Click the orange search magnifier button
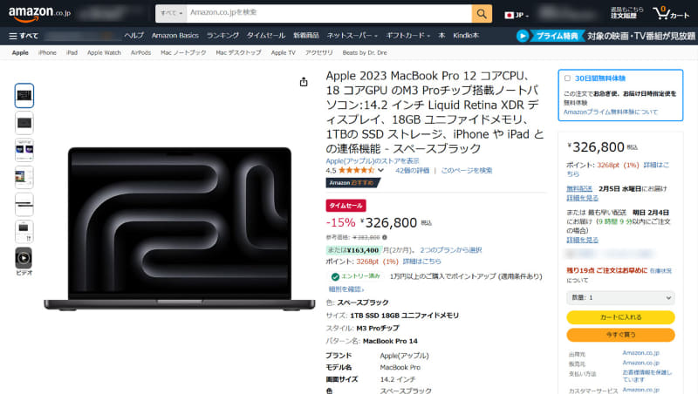This screenshot has height=394, width=698. click(x=482, y=14)
